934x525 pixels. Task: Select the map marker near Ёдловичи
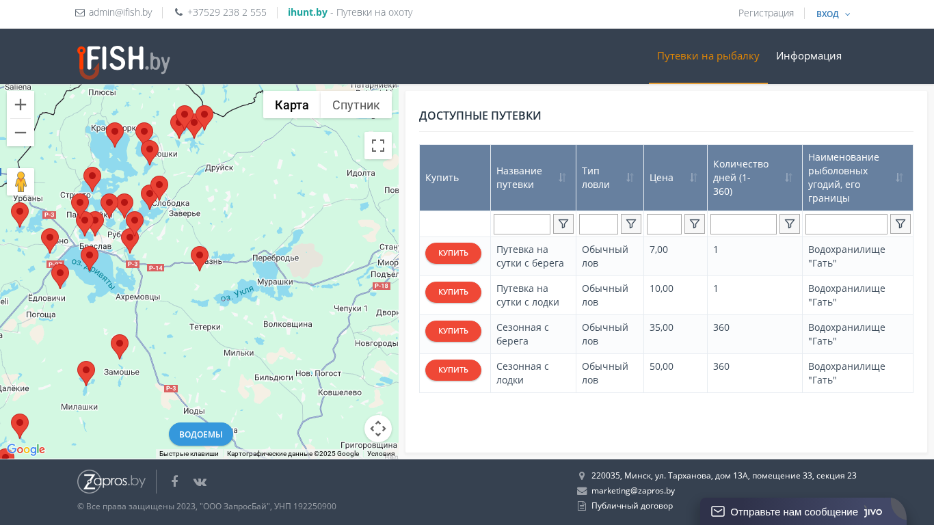(60, 276)
